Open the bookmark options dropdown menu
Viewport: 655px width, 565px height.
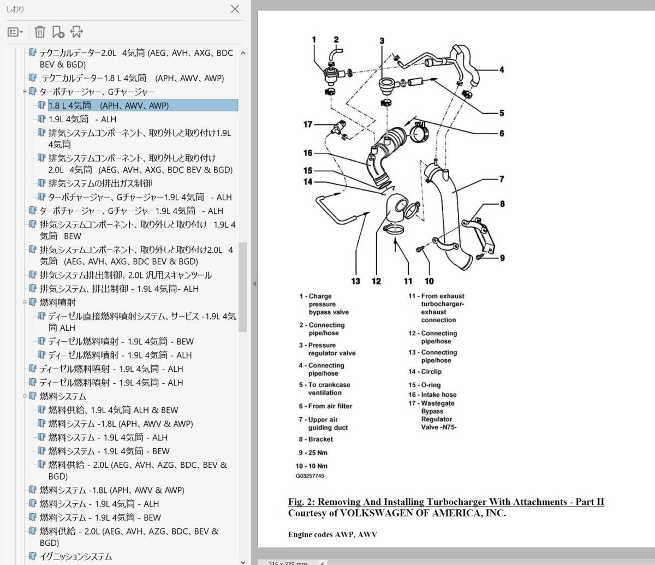(15, 32)
